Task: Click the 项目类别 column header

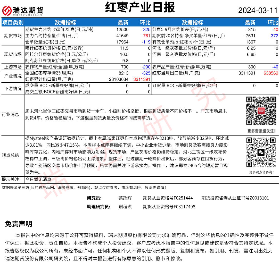Action: (x=13, y=22)
